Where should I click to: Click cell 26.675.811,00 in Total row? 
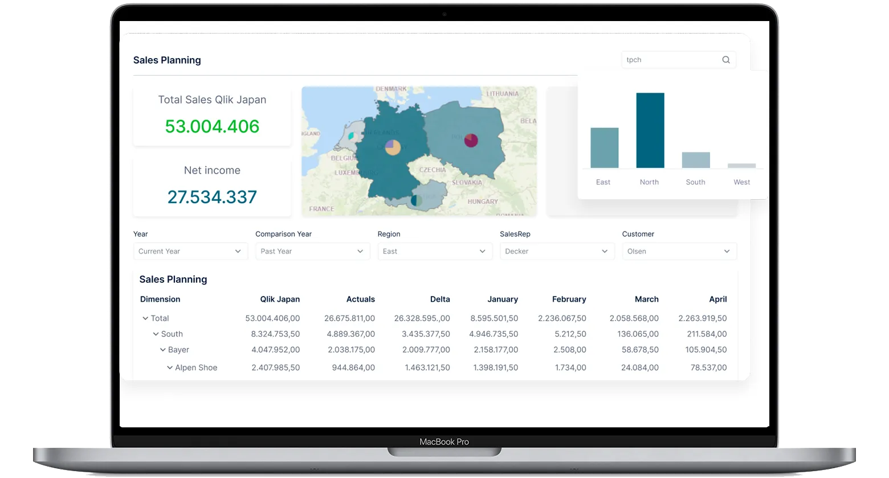tap(349, 319)
